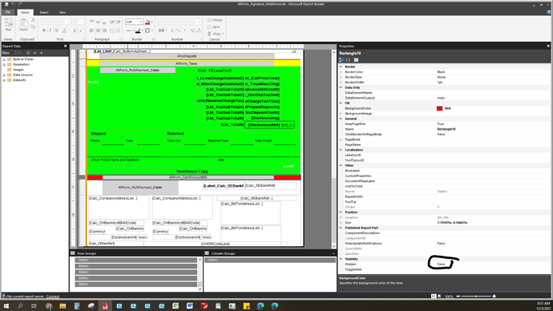Viewport: 553px width, 311px height.
Task: Toggle bold formatting in Font group
Action: click(x=44, y=30)
